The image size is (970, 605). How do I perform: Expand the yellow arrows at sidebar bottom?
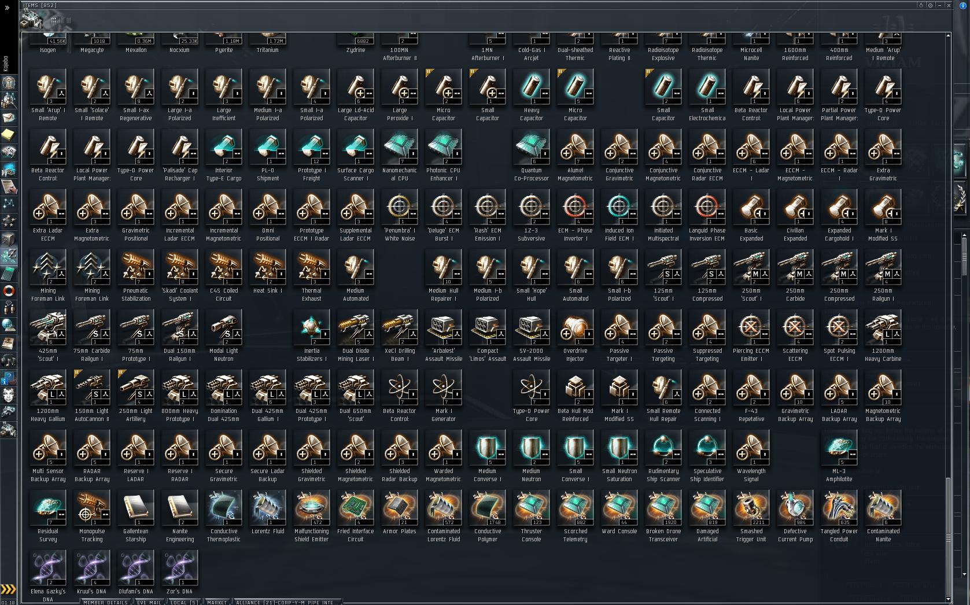pos(8,589)
